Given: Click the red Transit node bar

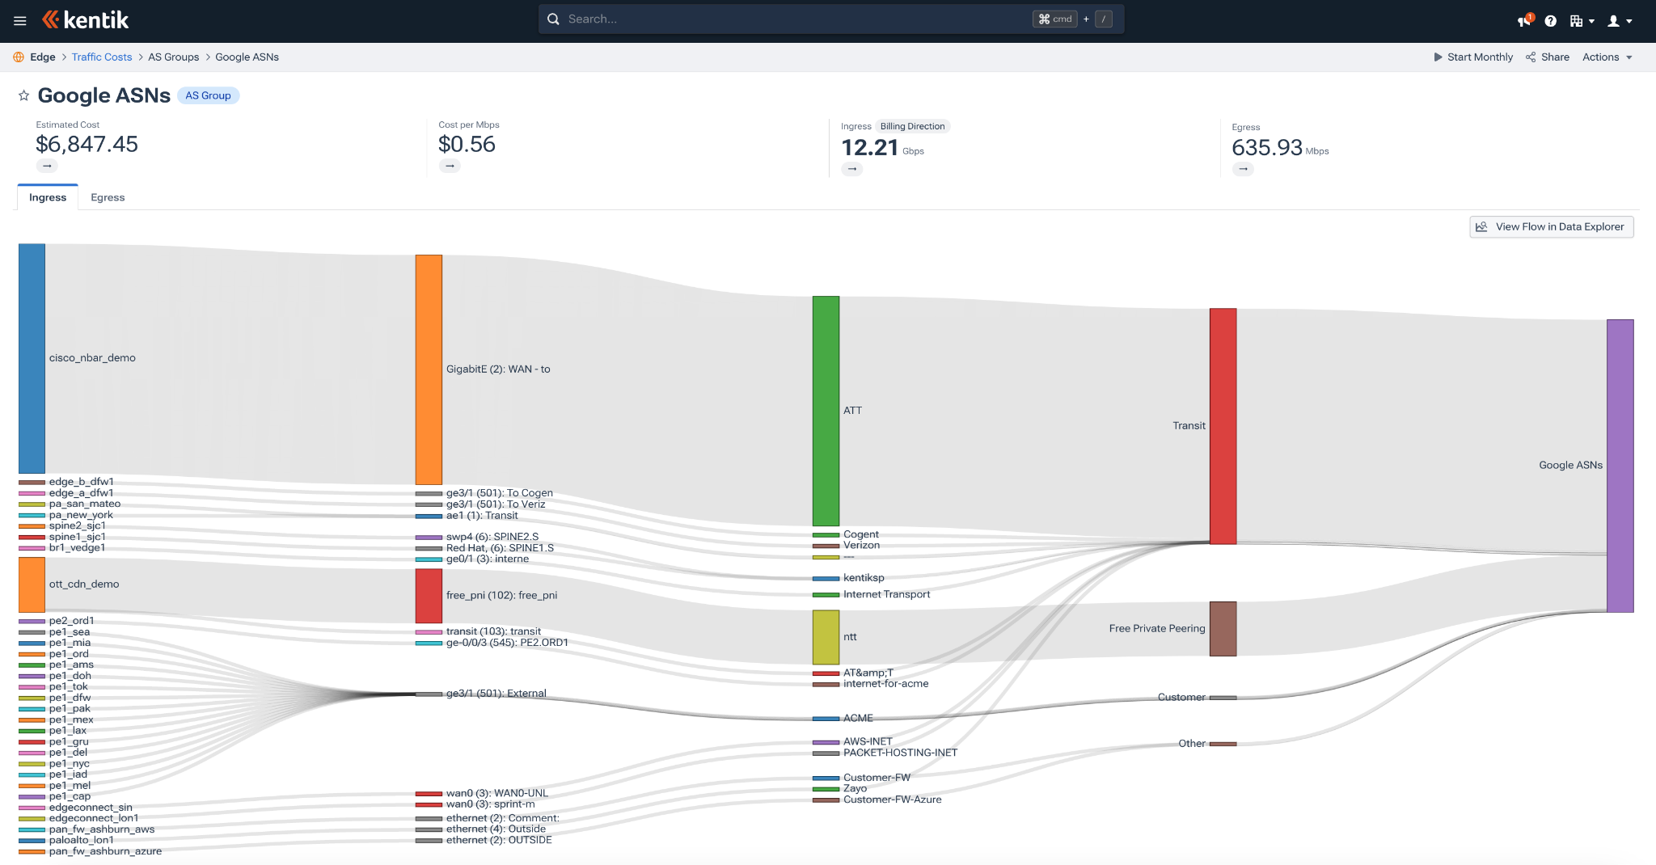Looking at the screenshot, I should (x=1223, y=426).
